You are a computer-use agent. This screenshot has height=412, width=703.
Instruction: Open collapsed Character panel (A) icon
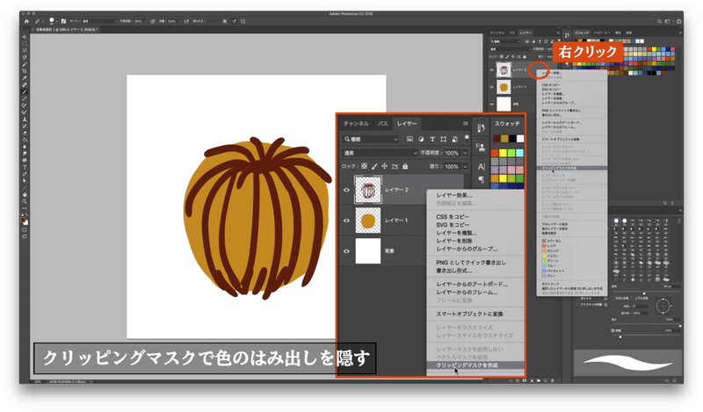click(481, 167)
